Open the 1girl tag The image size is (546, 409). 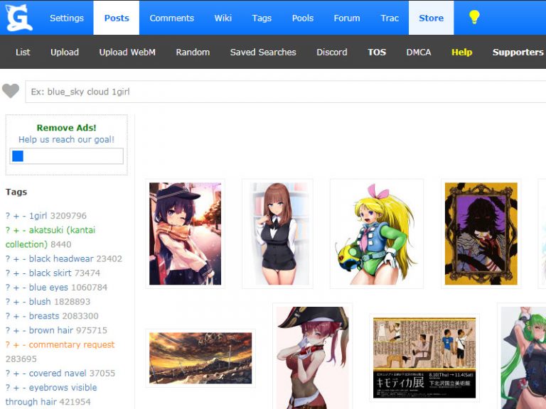[x=38, y=216]
